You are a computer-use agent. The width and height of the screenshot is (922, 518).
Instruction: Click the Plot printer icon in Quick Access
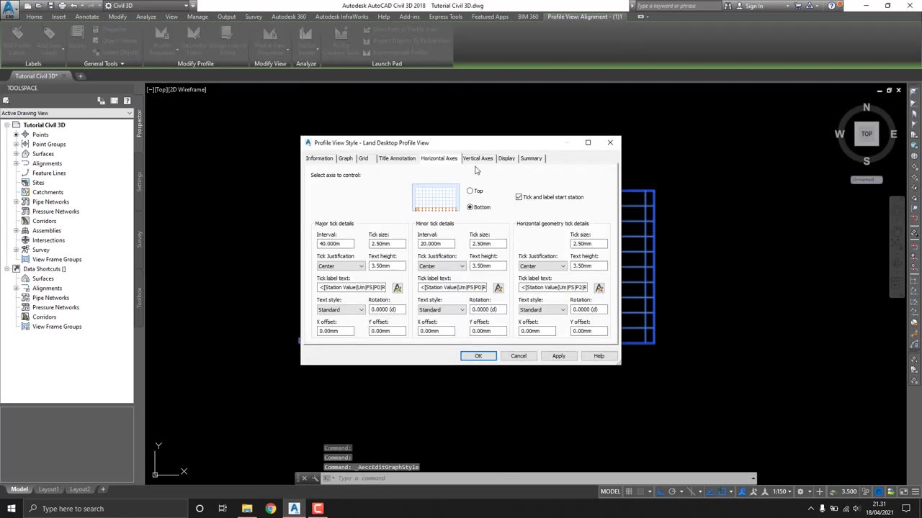[62, 6]
